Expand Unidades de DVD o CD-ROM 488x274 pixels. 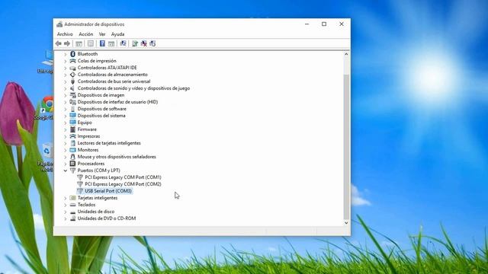(66, 218)
